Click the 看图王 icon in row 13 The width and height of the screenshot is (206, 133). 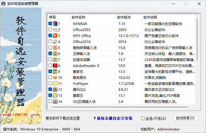pyautogui.click(x=55, y=95)
